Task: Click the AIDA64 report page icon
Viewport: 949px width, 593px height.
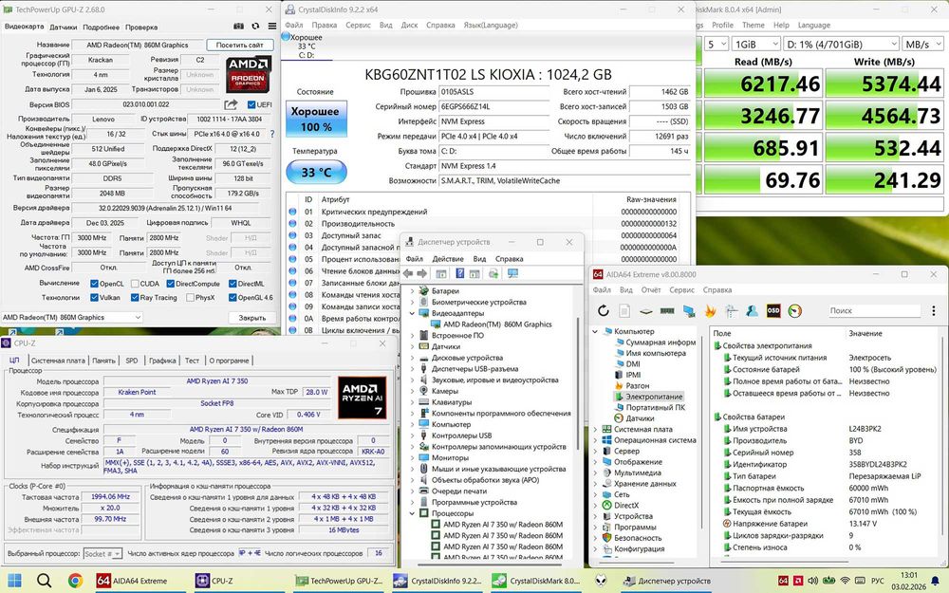Action: (624, 310)
